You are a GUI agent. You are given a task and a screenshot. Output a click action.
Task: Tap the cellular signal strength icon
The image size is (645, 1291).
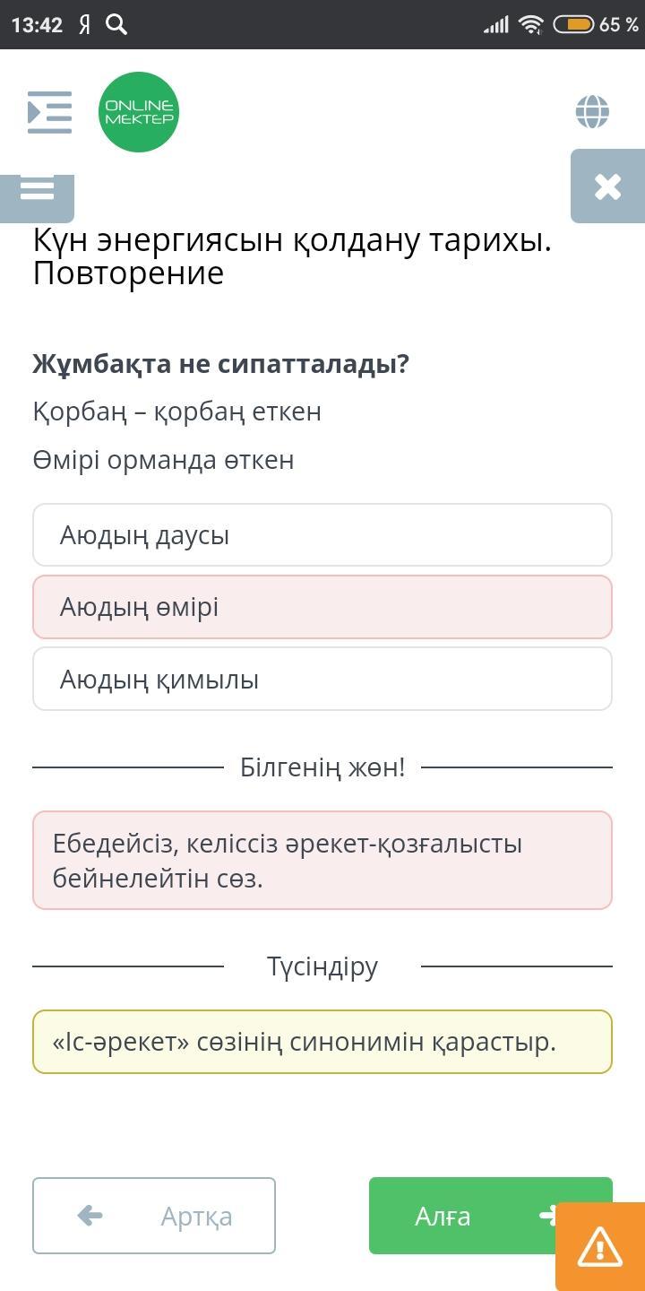[496, 24]
